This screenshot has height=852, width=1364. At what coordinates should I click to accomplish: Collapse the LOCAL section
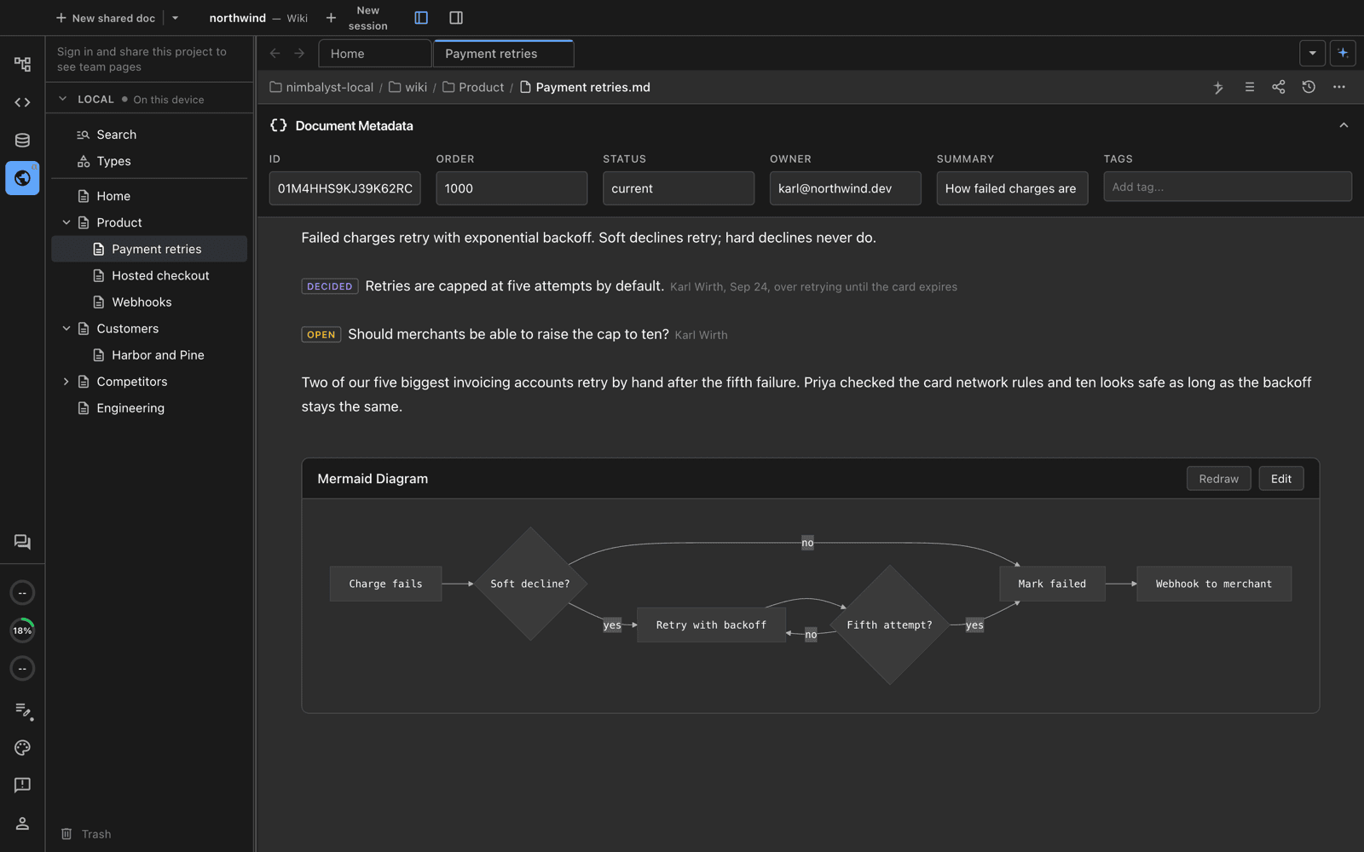click(x=62, y=99)
